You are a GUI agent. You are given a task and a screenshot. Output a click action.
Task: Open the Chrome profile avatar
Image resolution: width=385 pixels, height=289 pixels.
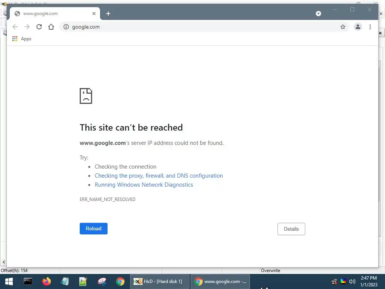358,27
